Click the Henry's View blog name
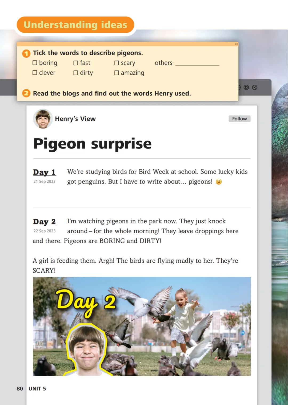This screenshot has height=405, width=288. [x=75, y=119]
